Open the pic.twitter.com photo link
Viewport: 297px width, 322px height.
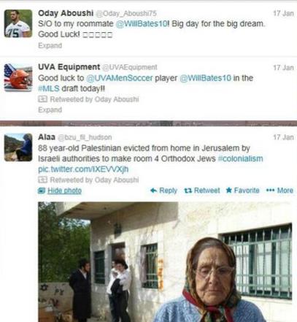coord(83,169)
